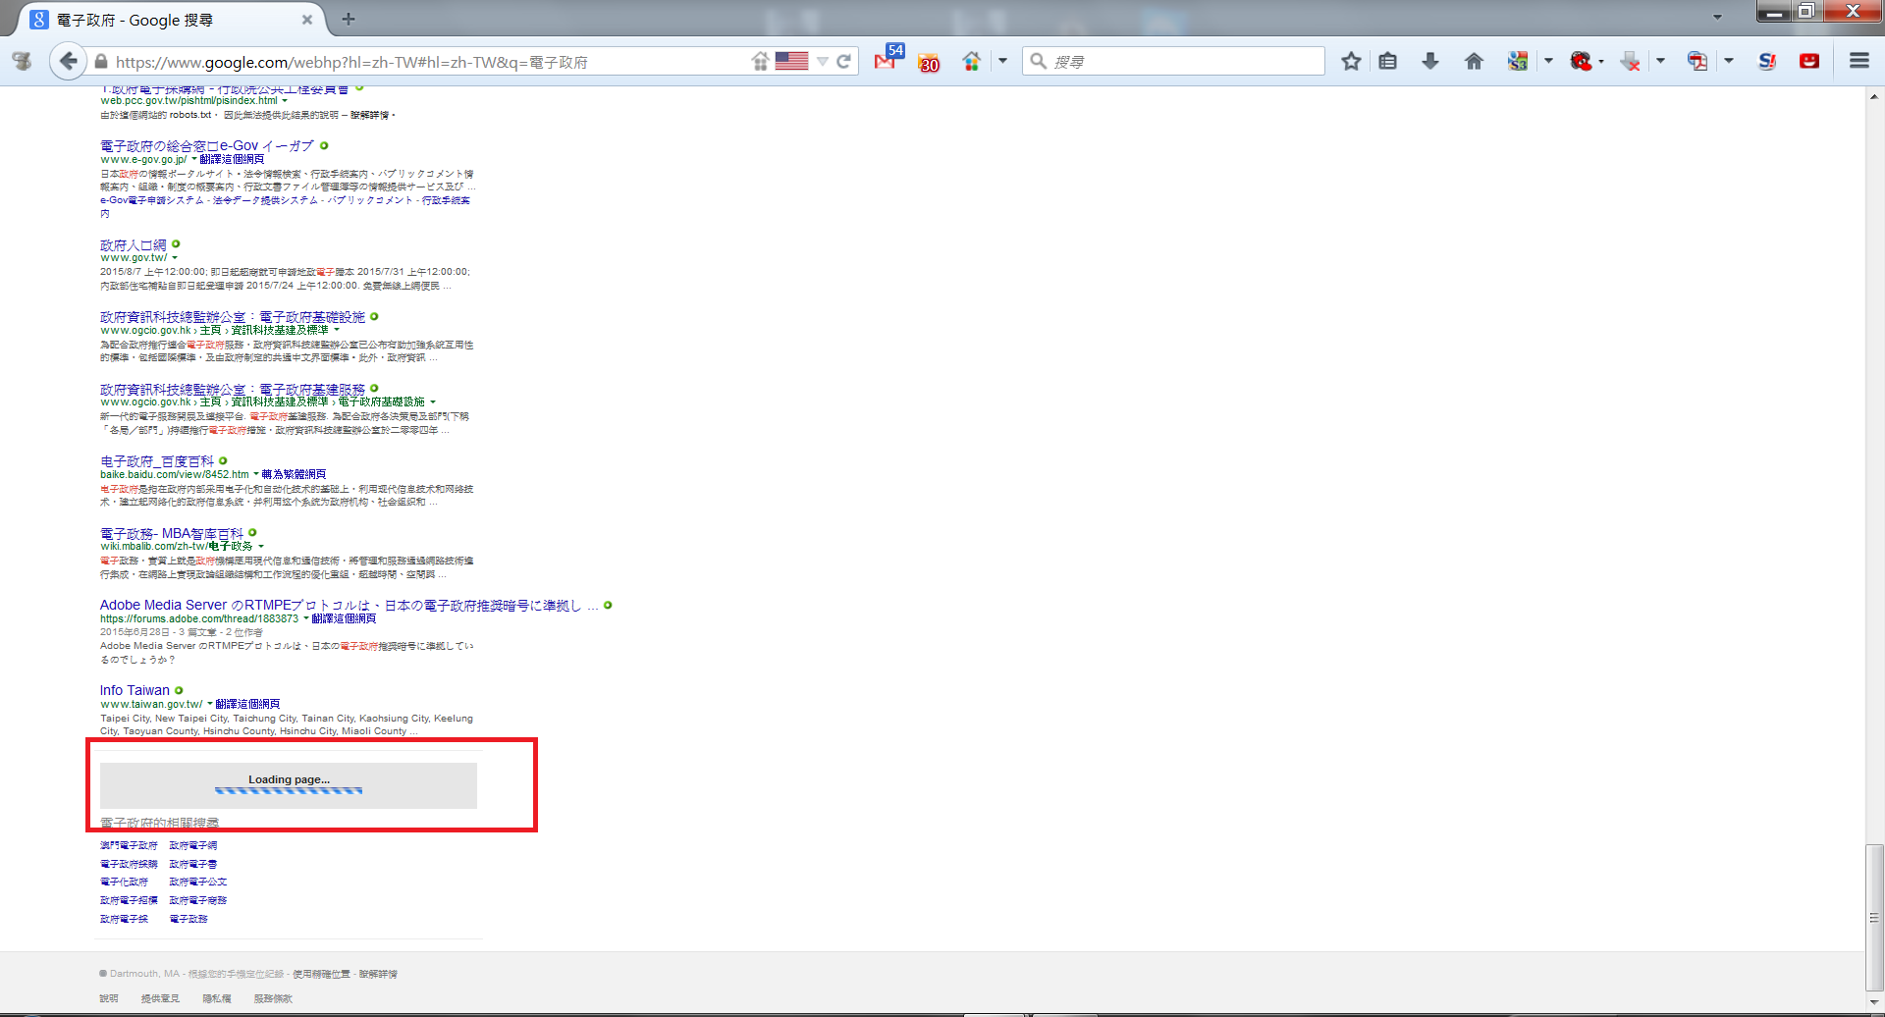Click the green circle beside 政府入口網 result
This screenshot has width=1885, height=1017.
click(176, 243)
